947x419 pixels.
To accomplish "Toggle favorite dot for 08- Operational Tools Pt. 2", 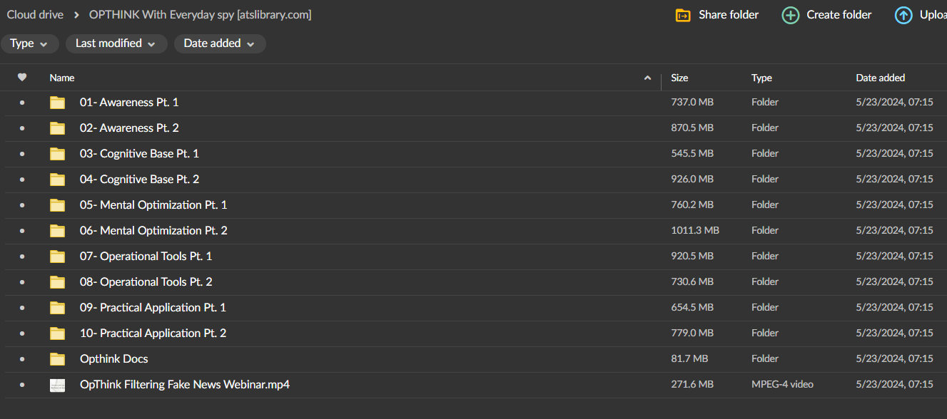I will click(22, 282).
